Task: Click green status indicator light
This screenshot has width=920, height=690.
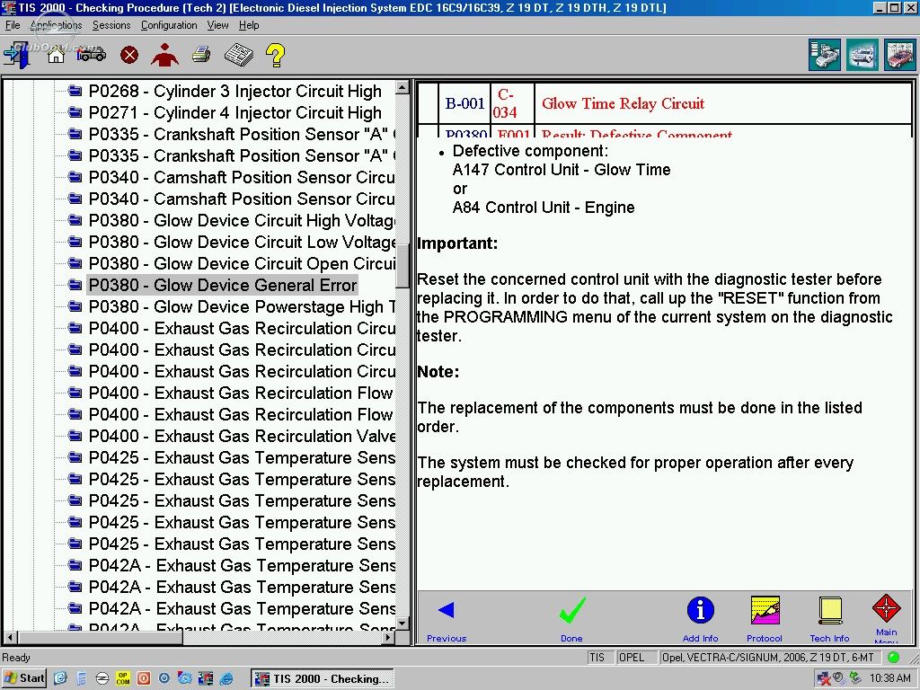Action: pyautogui.click(x=894, y=657)
